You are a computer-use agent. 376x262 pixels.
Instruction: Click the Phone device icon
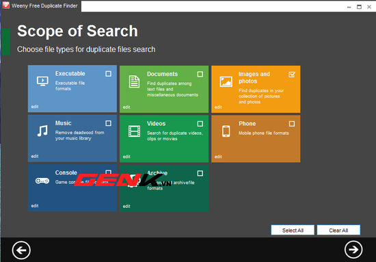[226, 131]
